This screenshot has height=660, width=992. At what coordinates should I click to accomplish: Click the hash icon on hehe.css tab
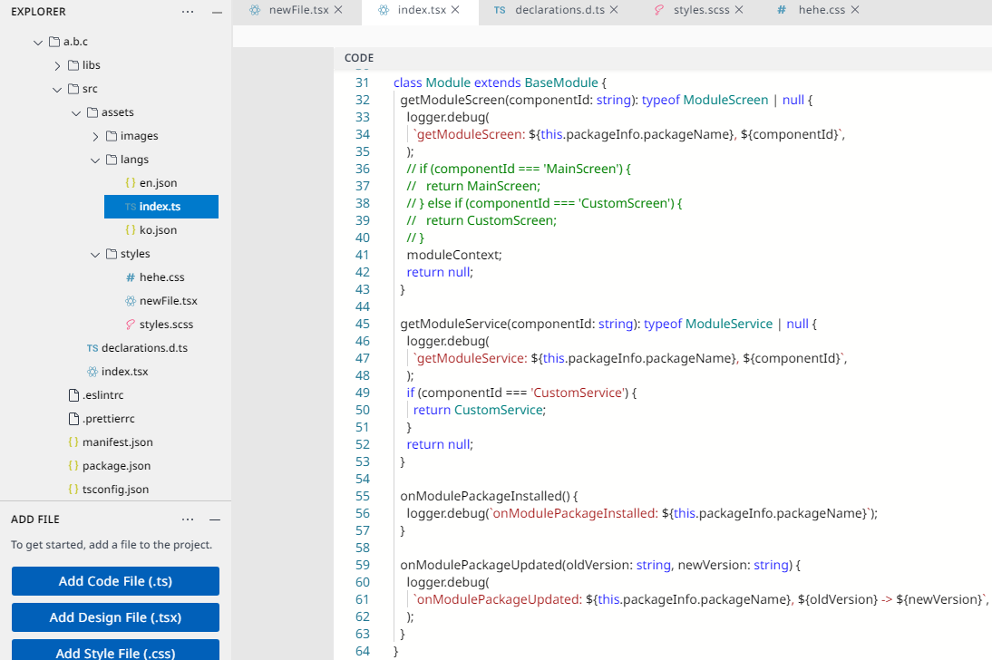tap(782, 9)
